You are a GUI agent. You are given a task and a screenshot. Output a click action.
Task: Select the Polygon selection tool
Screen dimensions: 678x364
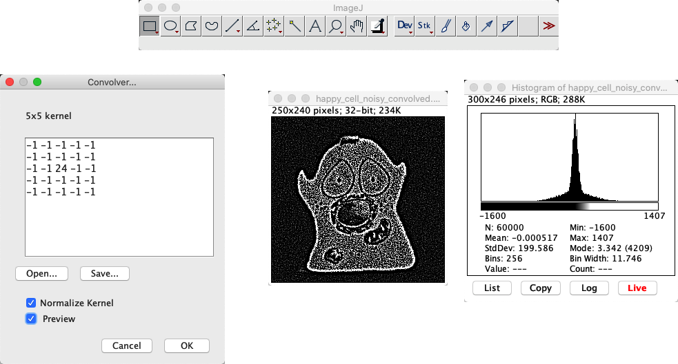(191, 26)
